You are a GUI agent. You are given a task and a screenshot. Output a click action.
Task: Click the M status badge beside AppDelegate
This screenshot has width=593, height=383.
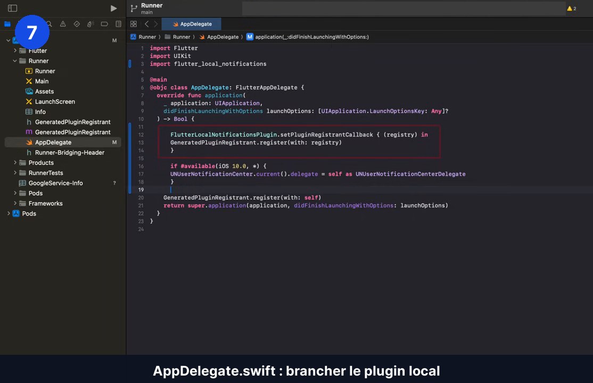(114, 142)
